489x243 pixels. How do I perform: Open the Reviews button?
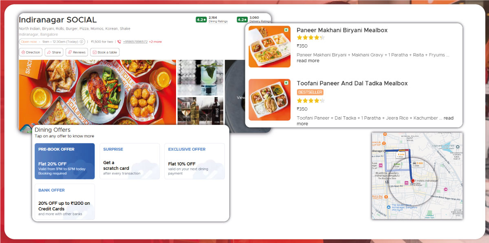point(77,52)
